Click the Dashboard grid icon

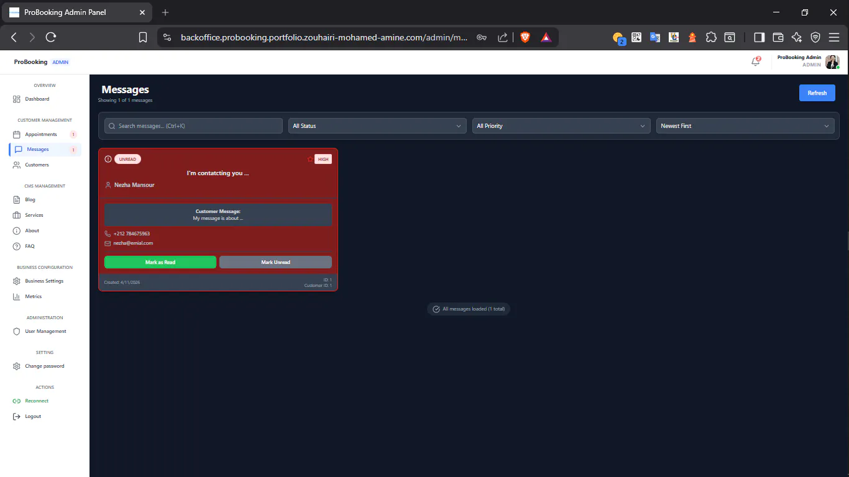coord(17,99)
